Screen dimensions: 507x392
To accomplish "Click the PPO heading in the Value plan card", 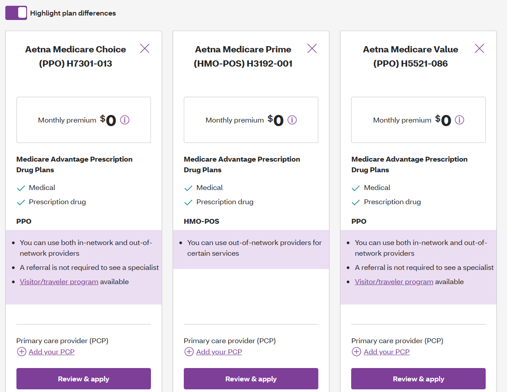I will [x=359, y=221].
